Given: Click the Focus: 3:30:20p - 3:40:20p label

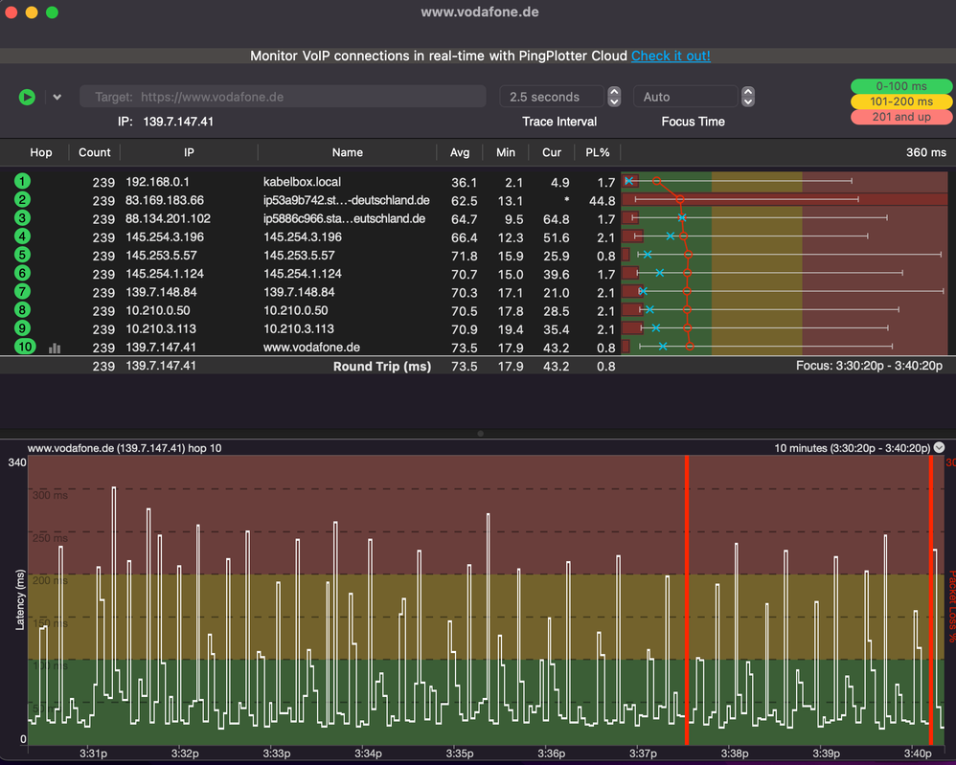Looking at the screenshot, I should point(869,366).
